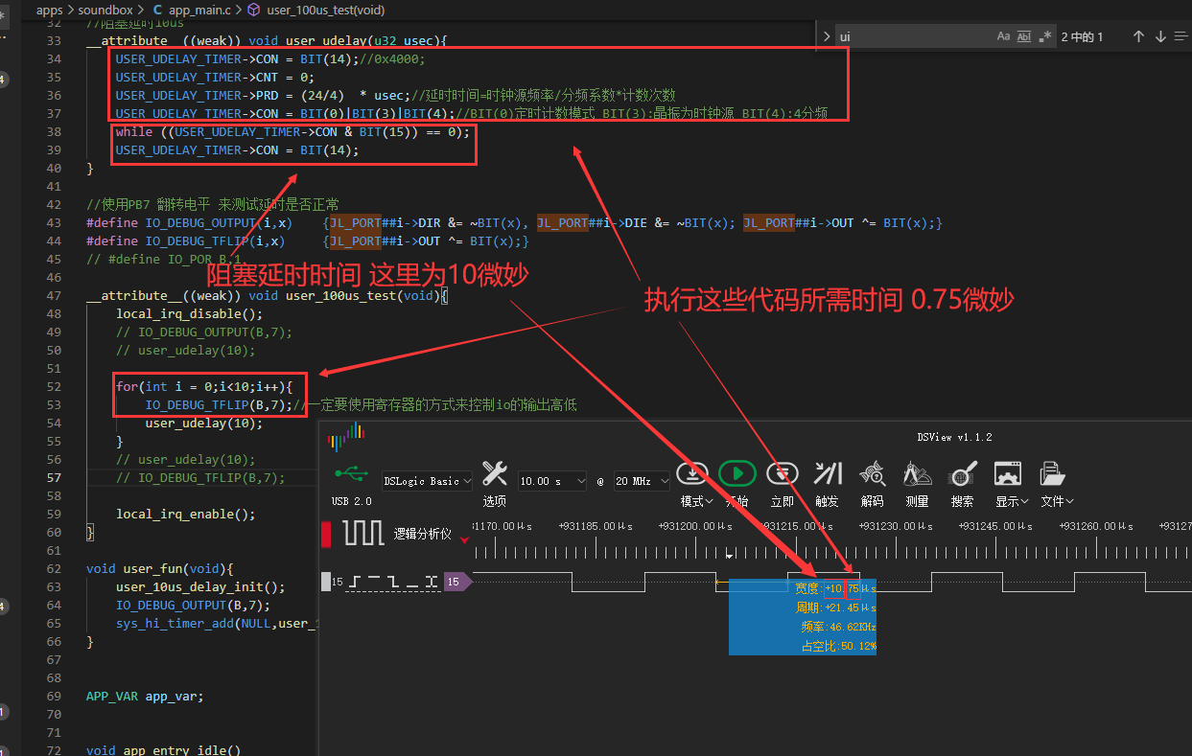
Task: Click the USB 2.0 connection icon
Action: (350, 473)
